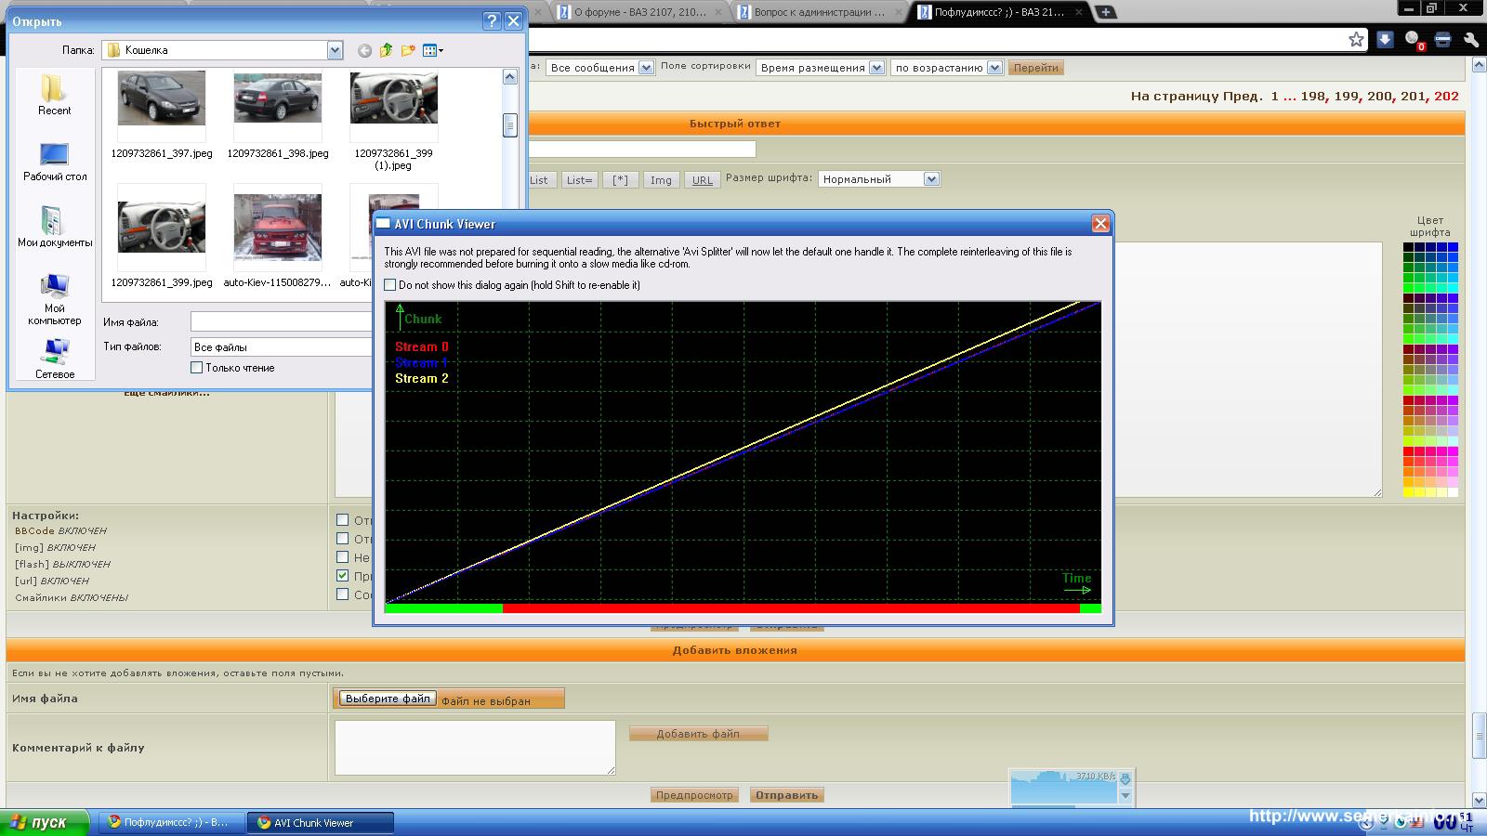Go to Рабочий стол in places sidebar
1487x836 pixels.
55,161
